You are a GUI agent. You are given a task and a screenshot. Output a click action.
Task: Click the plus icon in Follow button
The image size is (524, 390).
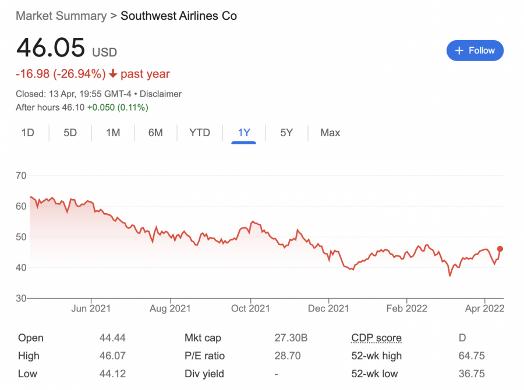click(461, 51)
